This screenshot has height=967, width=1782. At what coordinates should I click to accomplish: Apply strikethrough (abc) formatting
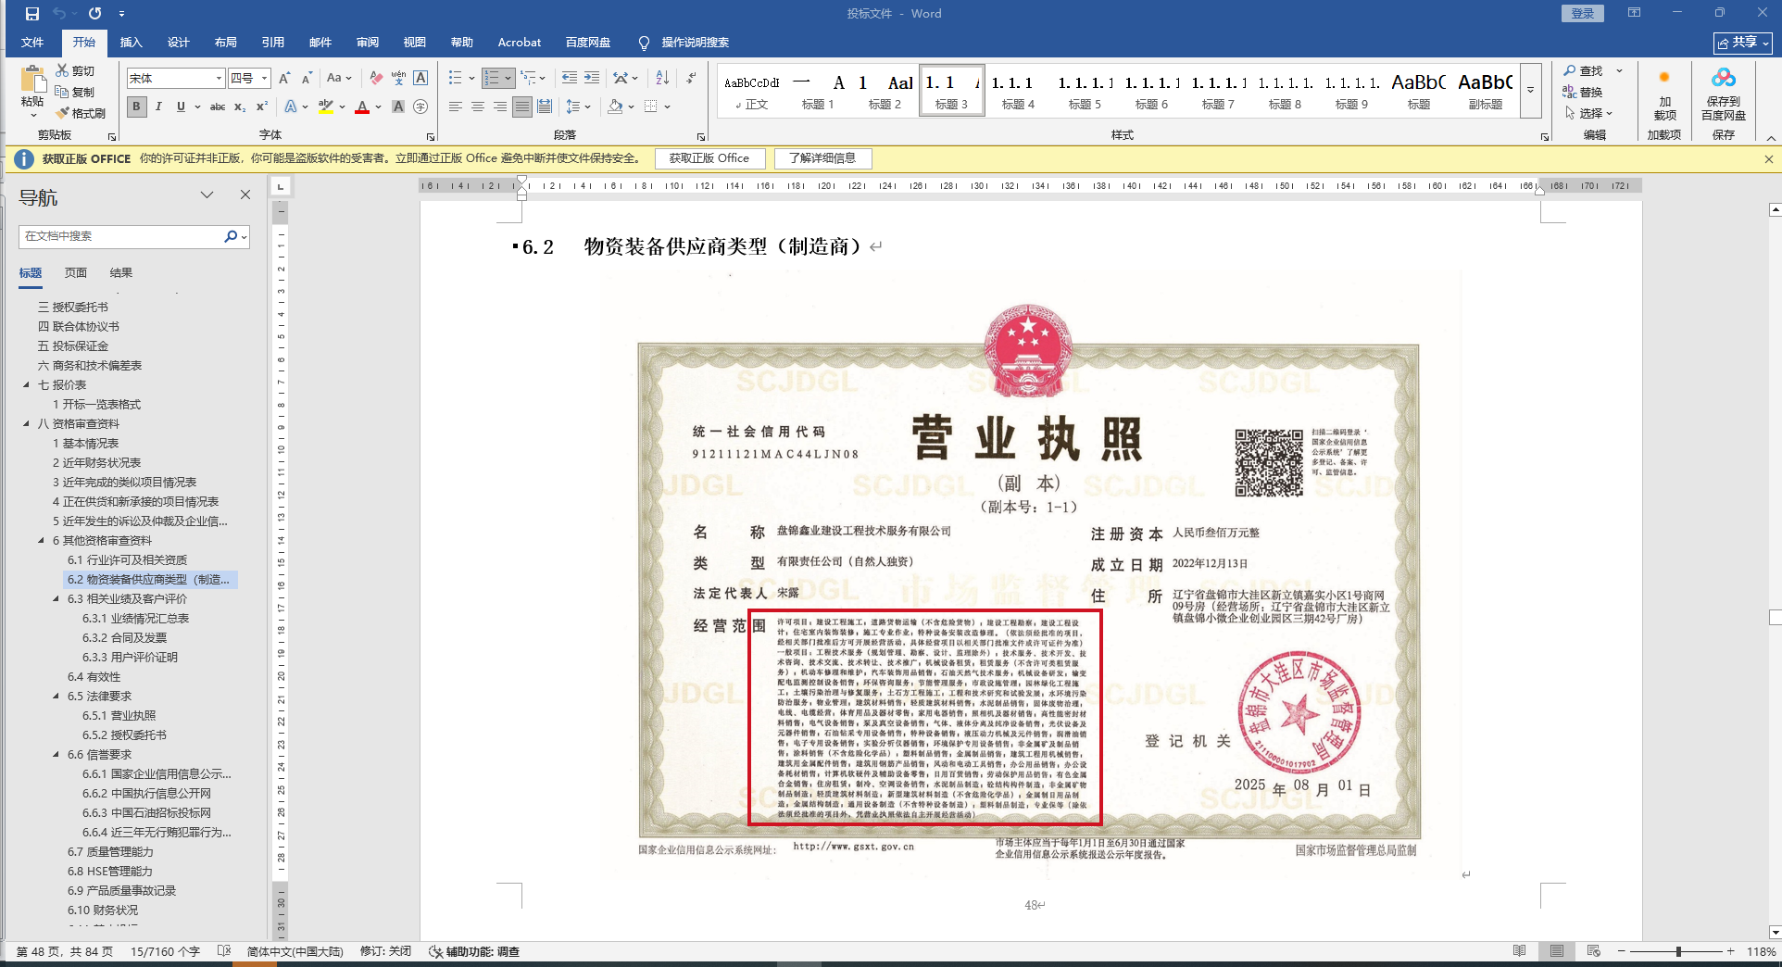[218, 107]
